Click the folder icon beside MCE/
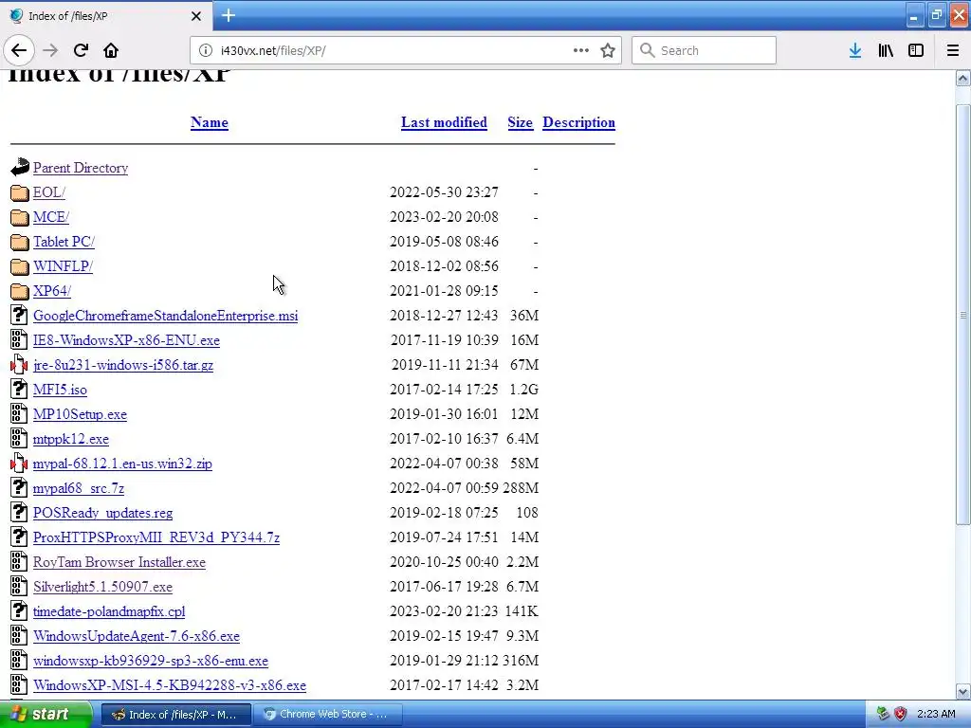This screenshot has width=971, height=728. pyautogui.click(x=20, y=218)
